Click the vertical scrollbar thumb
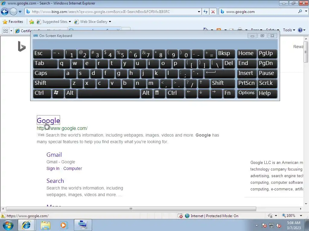 click(306, 52)
